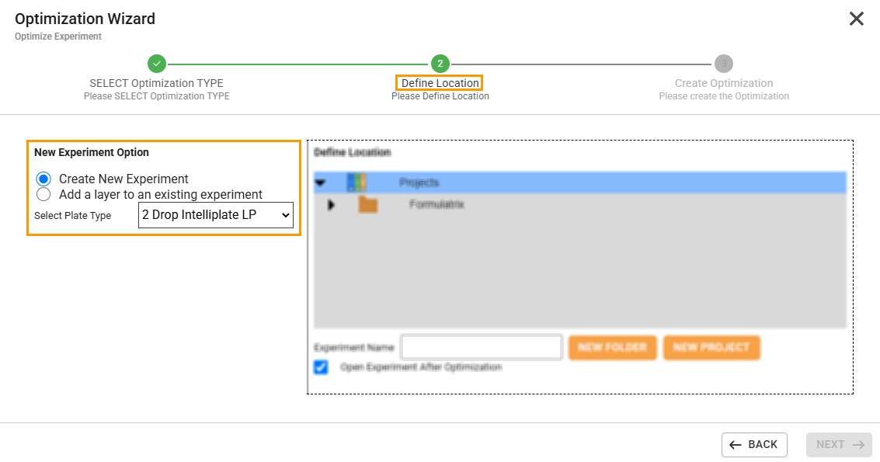Choose Add a layer to an existing experiment
This screenshot has width=880, height=462.
pos(43,194)
